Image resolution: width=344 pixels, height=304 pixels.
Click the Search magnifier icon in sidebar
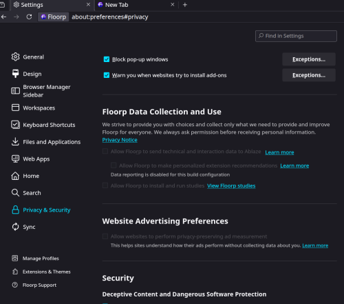point(15,192)
